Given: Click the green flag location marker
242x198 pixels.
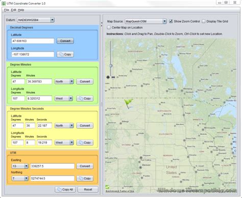Looking at the screenshot, I should (x=128, y=103).
